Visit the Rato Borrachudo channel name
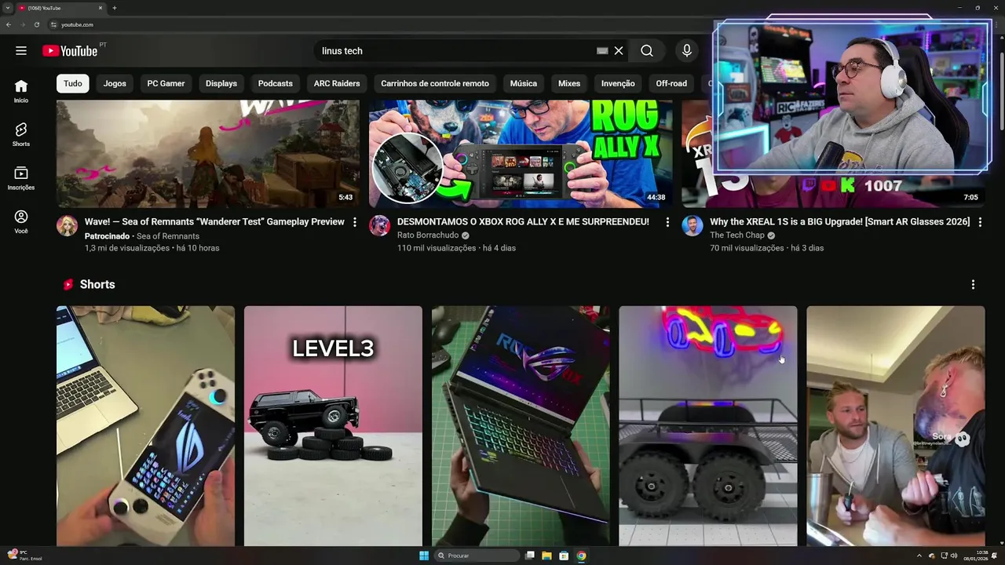 coord(428,235)
